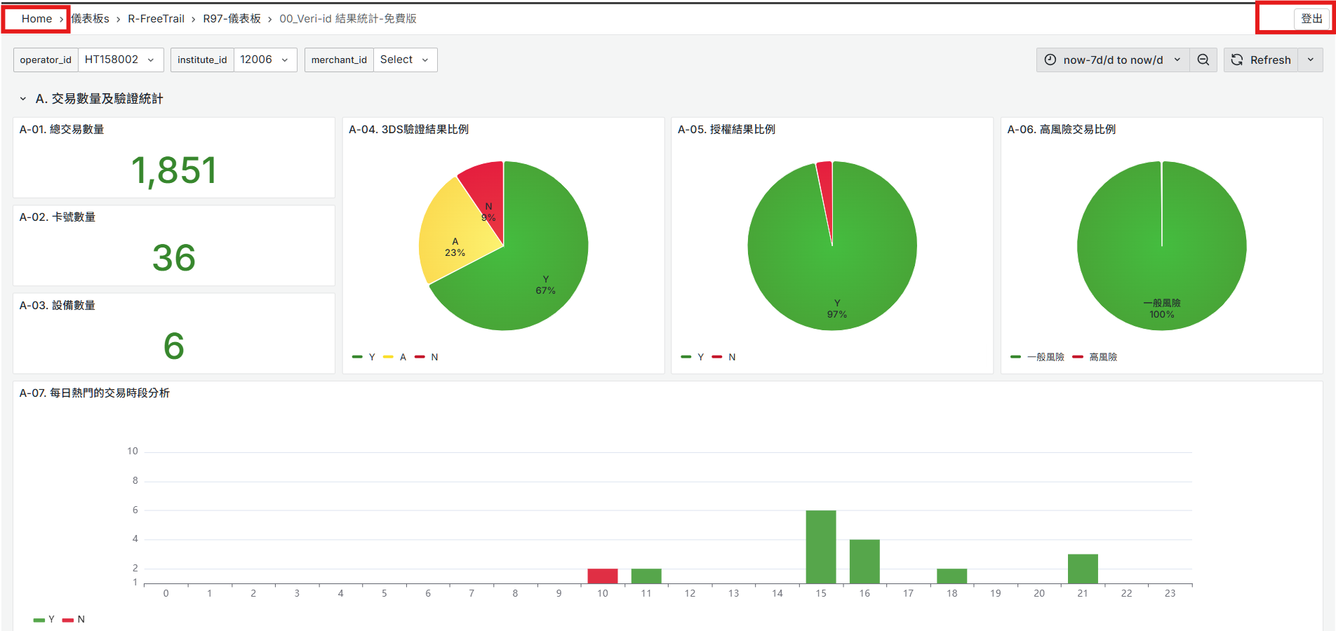Open the R-FreeTrail breadcrumb folder

click(x=156, y=19)
